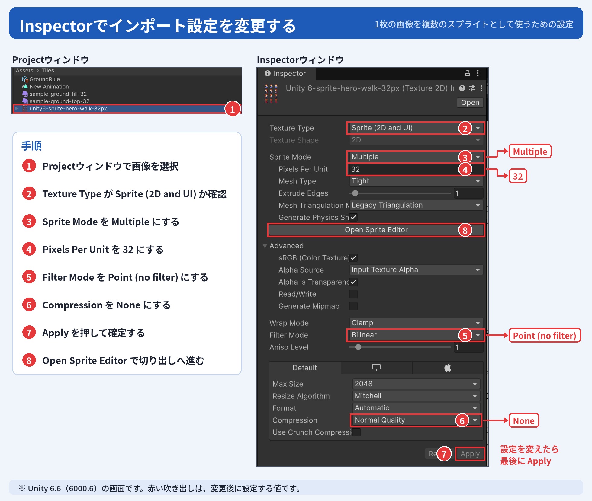This screenshot has width=592, height=501.
Task: Open the Sprite Mode dropdown
Action: [x=416, y=157]
